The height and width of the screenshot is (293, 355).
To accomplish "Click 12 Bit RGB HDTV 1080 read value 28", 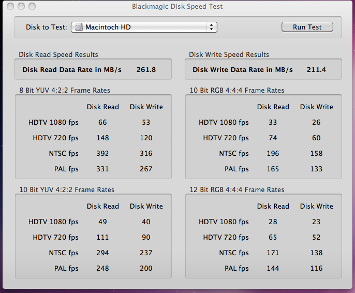I will point(273,222).
